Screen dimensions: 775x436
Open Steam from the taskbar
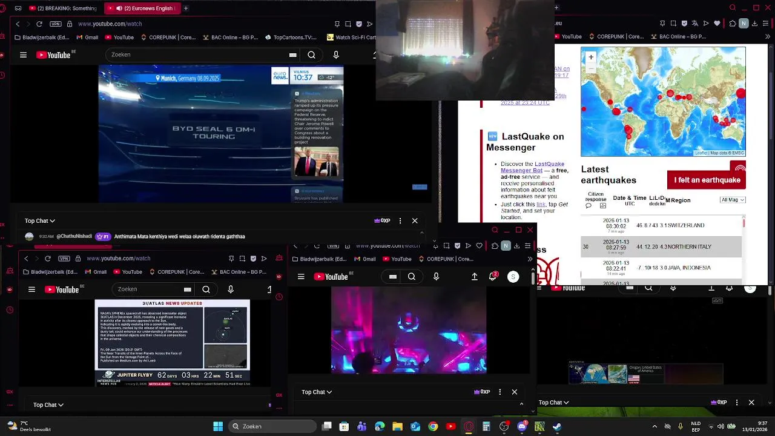[x=557, y=426]
